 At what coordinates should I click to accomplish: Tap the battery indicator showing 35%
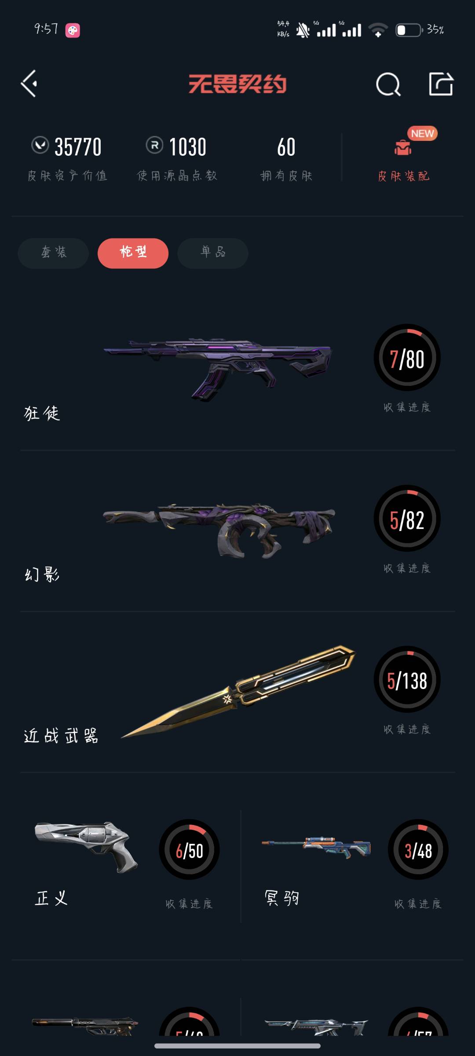[x=420, y=30]
